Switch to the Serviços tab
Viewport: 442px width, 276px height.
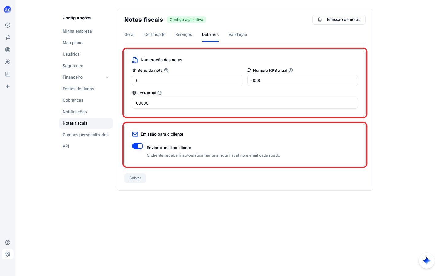[x=184, y=35]
